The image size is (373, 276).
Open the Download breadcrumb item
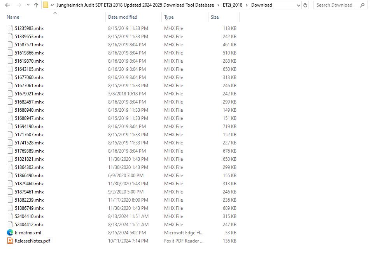pos(261,5)
